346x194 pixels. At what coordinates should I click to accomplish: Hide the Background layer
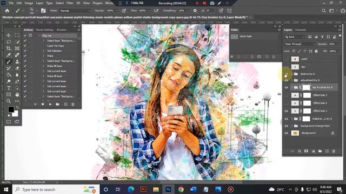(x=286, y=133)
